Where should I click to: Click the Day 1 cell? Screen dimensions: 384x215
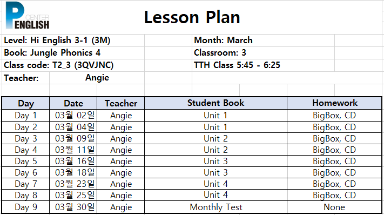click(x=26, y=116)
